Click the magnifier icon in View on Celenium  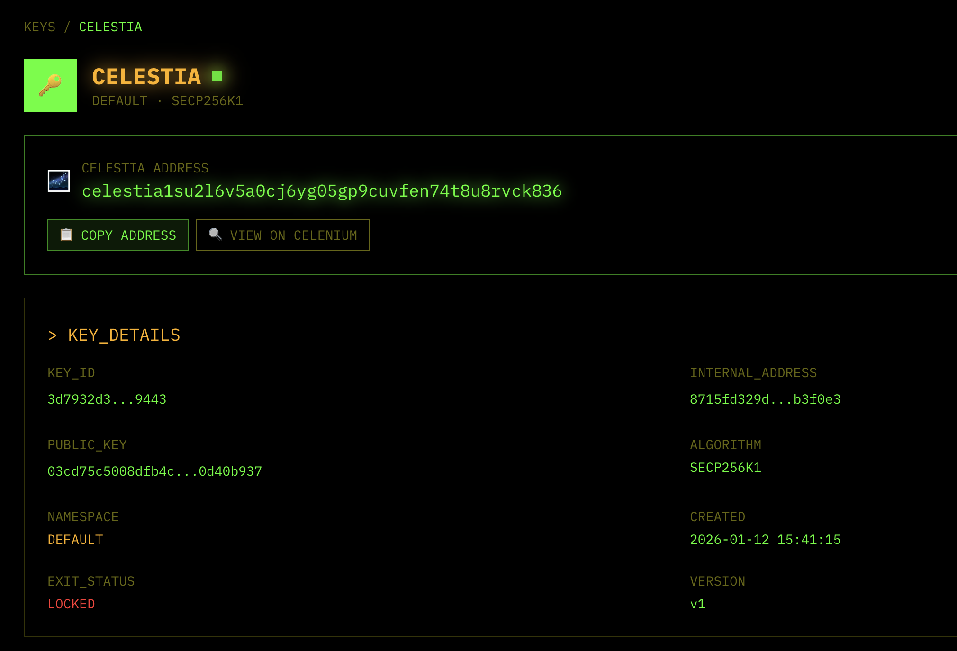(x=215, y=235)
